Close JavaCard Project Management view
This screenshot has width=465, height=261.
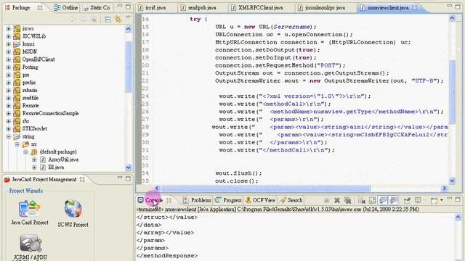tap(82, 179)
